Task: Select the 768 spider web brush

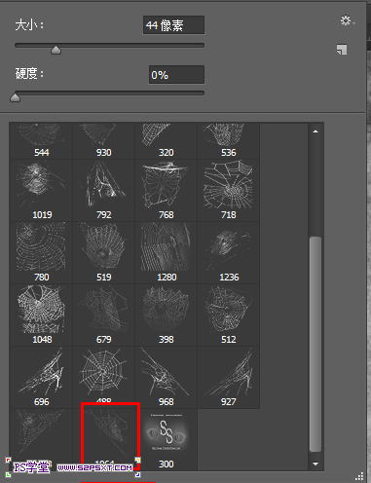Action: pos(166,191)
